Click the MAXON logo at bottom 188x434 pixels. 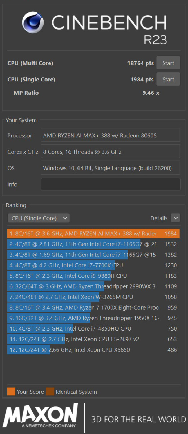[40, 416]
